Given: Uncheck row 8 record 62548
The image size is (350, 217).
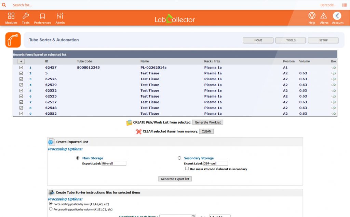Looking at the screenshot, I should pos(21,108).
